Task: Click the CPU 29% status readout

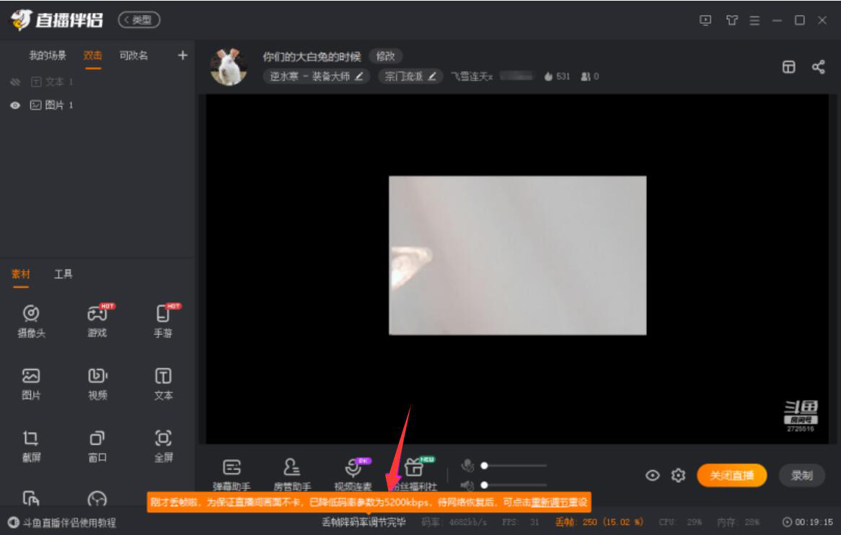Action: [x=680, y=521]
